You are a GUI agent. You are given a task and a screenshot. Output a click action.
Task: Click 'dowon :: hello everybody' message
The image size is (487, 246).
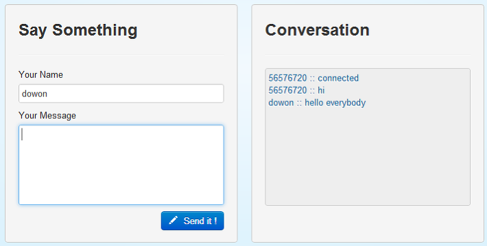pyautogui.click(x=317, y=102)
